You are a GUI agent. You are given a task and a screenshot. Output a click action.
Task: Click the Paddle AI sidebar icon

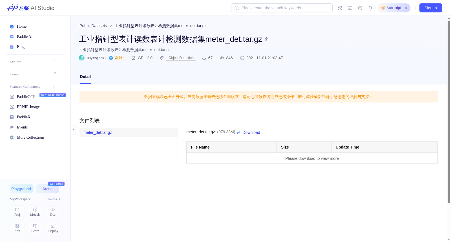(12, 37)
